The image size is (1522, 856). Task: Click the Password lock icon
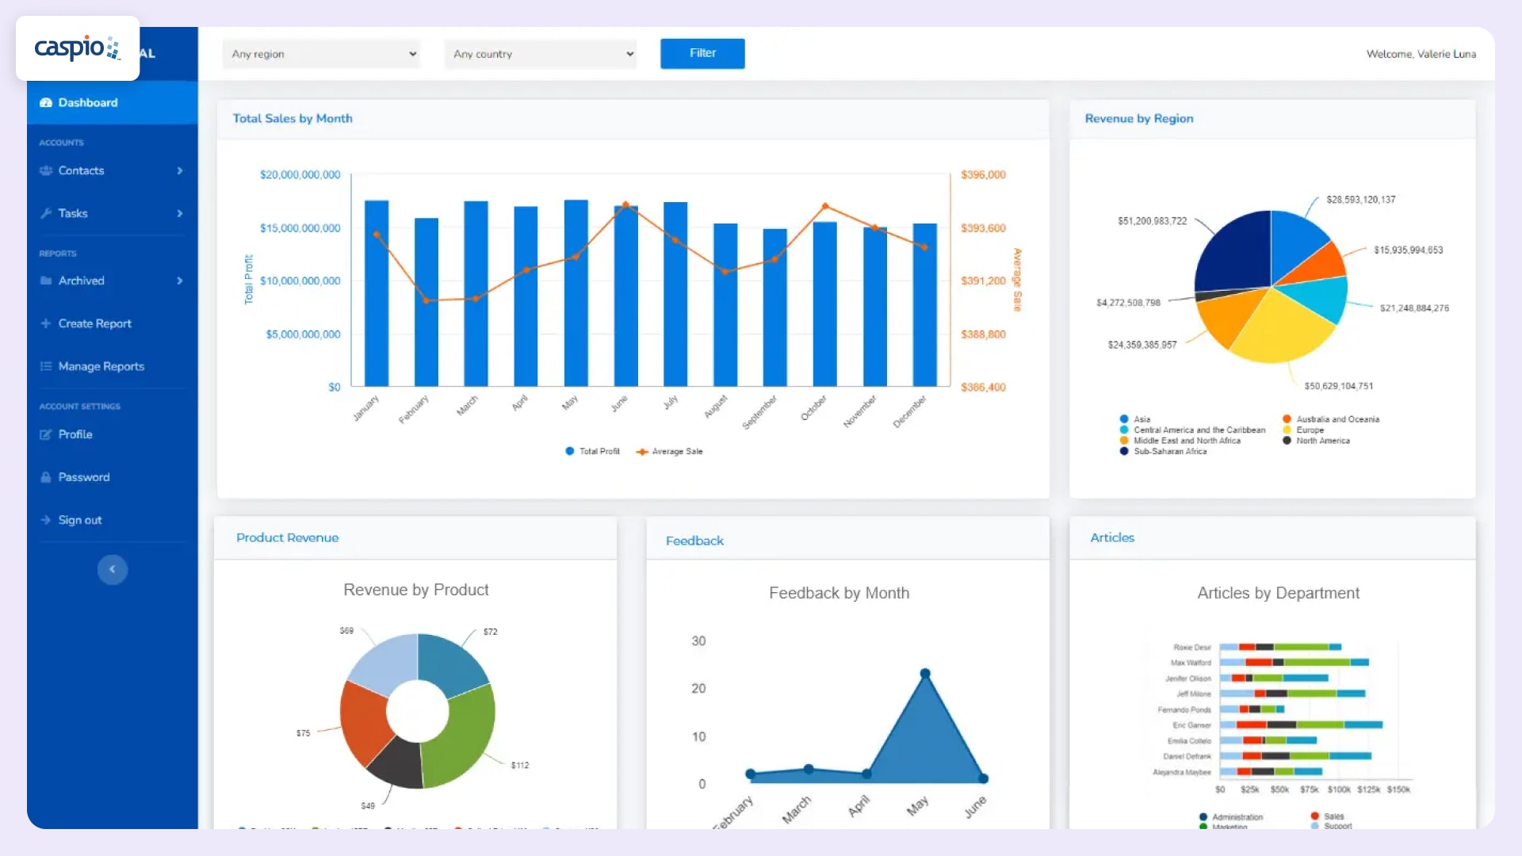pos(46,478)
